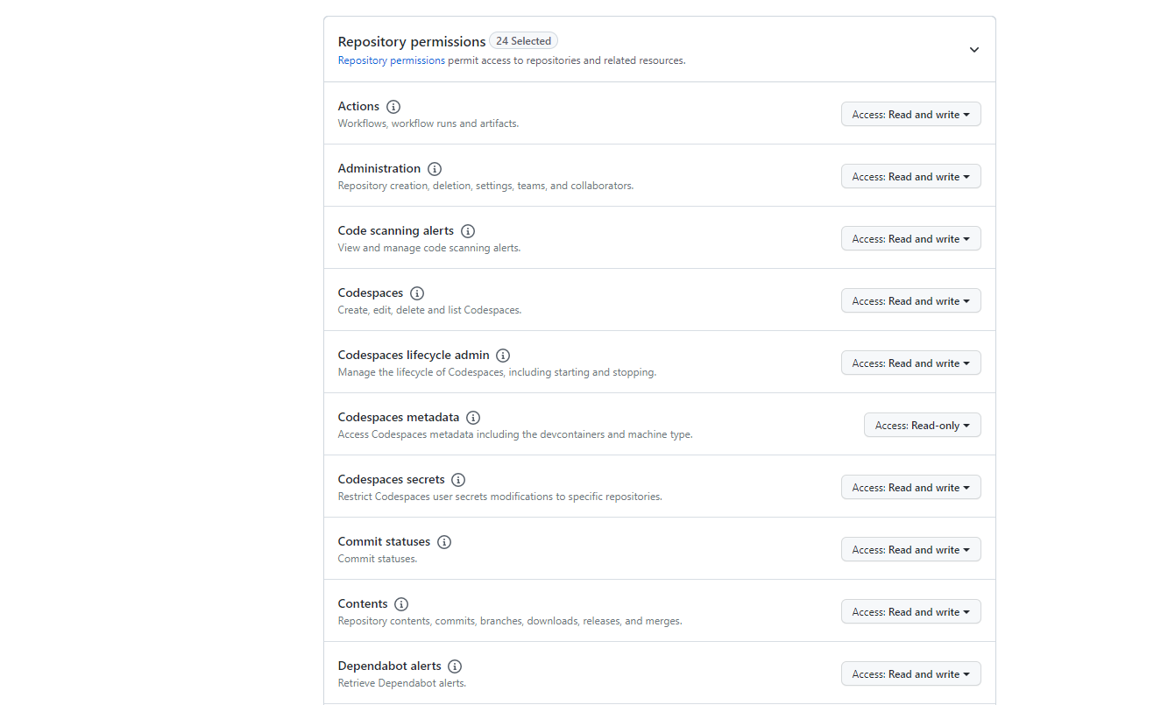Change Administration access level dropdown
Viewport: 1161px width, 705px height.
coord(911,176)
